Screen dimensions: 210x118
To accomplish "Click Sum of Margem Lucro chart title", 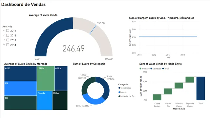I will tap(161, 18).
